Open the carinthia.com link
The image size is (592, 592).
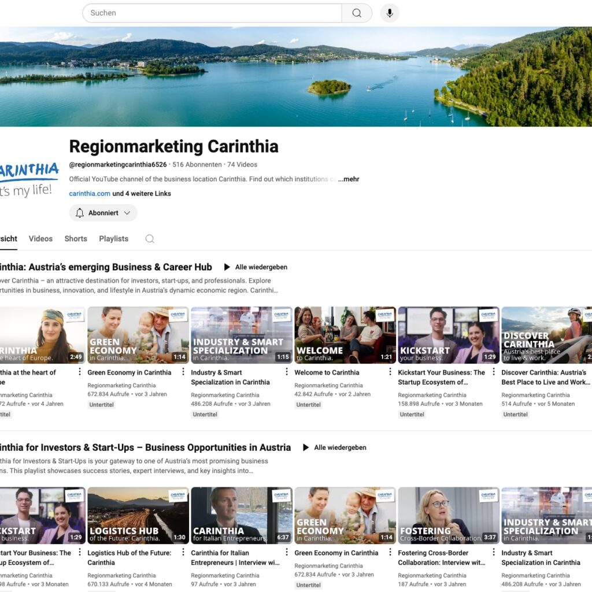point(90,193)
